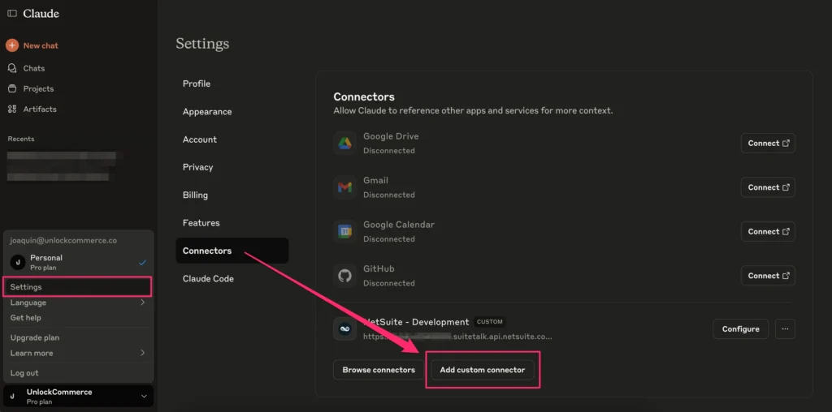Start a New chat
The height and width of the screenshot is (412, 832).
click(x=41, y=45)
